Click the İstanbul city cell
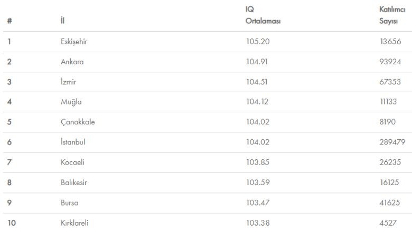The width and height of the screenshot is (412, 232). coord(73,142)
